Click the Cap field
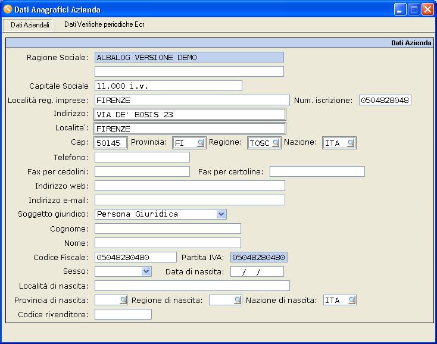Screen dimensions: 437x344 pyautogui.click(x=111, y=143)
